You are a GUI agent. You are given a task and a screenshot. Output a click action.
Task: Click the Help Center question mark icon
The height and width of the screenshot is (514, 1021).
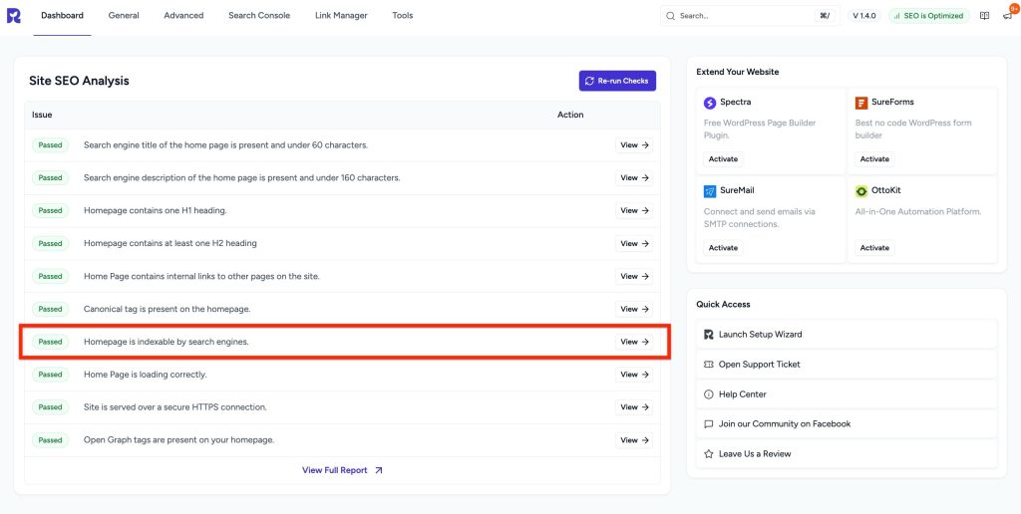(708, 394)
